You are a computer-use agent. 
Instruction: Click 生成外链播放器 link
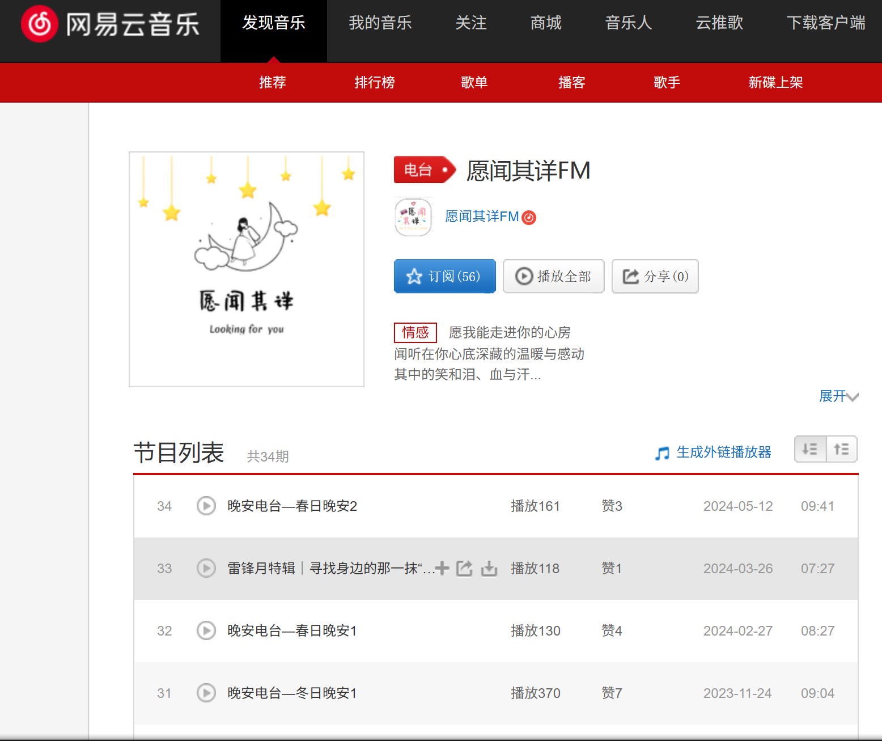pos(724,452)
